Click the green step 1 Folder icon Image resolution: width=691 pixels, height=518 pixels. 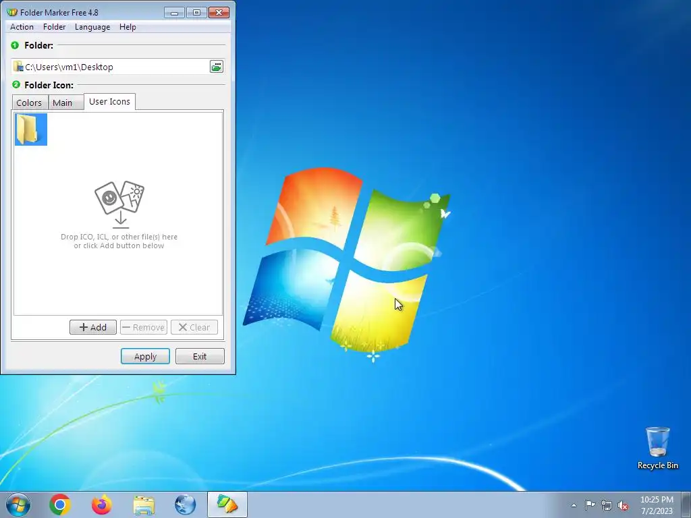coord(15,45)
